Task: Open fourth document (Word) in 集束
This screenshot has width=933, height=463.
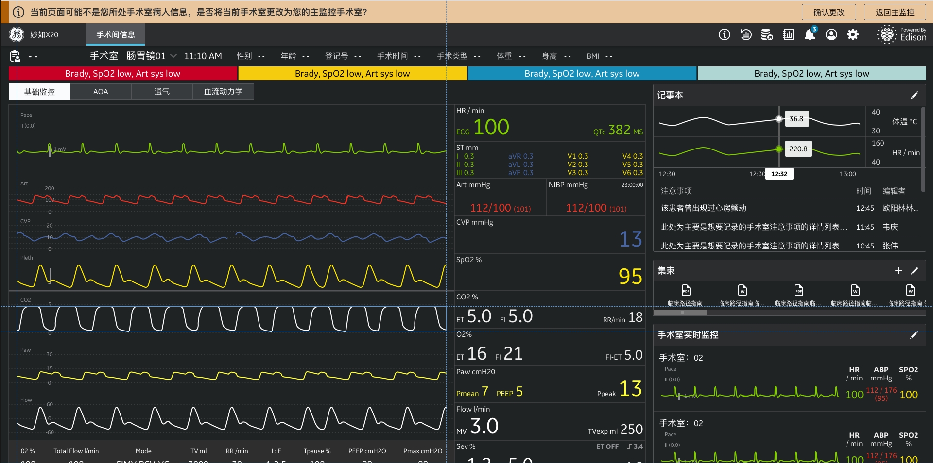Action: tap(855, 295)
